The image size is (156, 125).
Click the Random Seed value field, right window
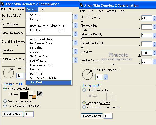pos(108,116)
